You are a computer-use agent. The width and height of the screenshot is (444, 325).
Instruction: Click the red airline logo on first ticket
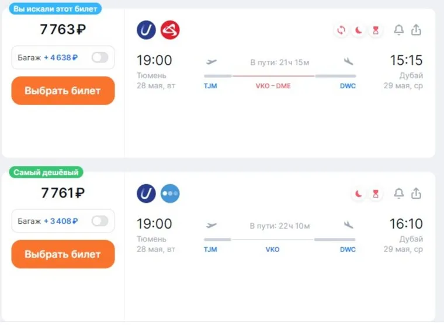170,30
